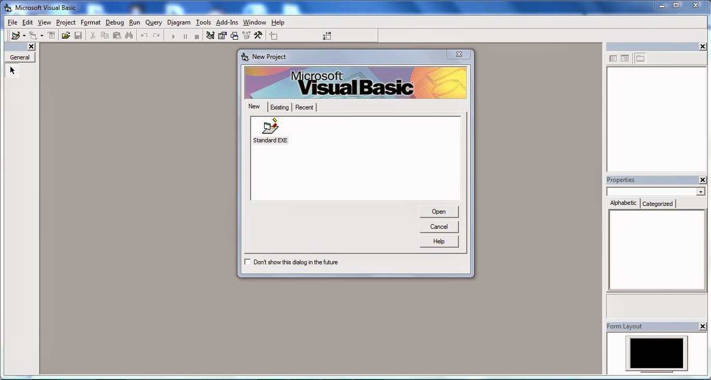Click the Undo arrow icon
The image size is (711, 380).
coord(144,35)
